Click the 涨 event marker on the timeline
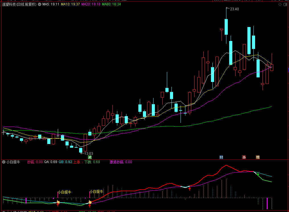The image size is (289, 212). point(244,157)
